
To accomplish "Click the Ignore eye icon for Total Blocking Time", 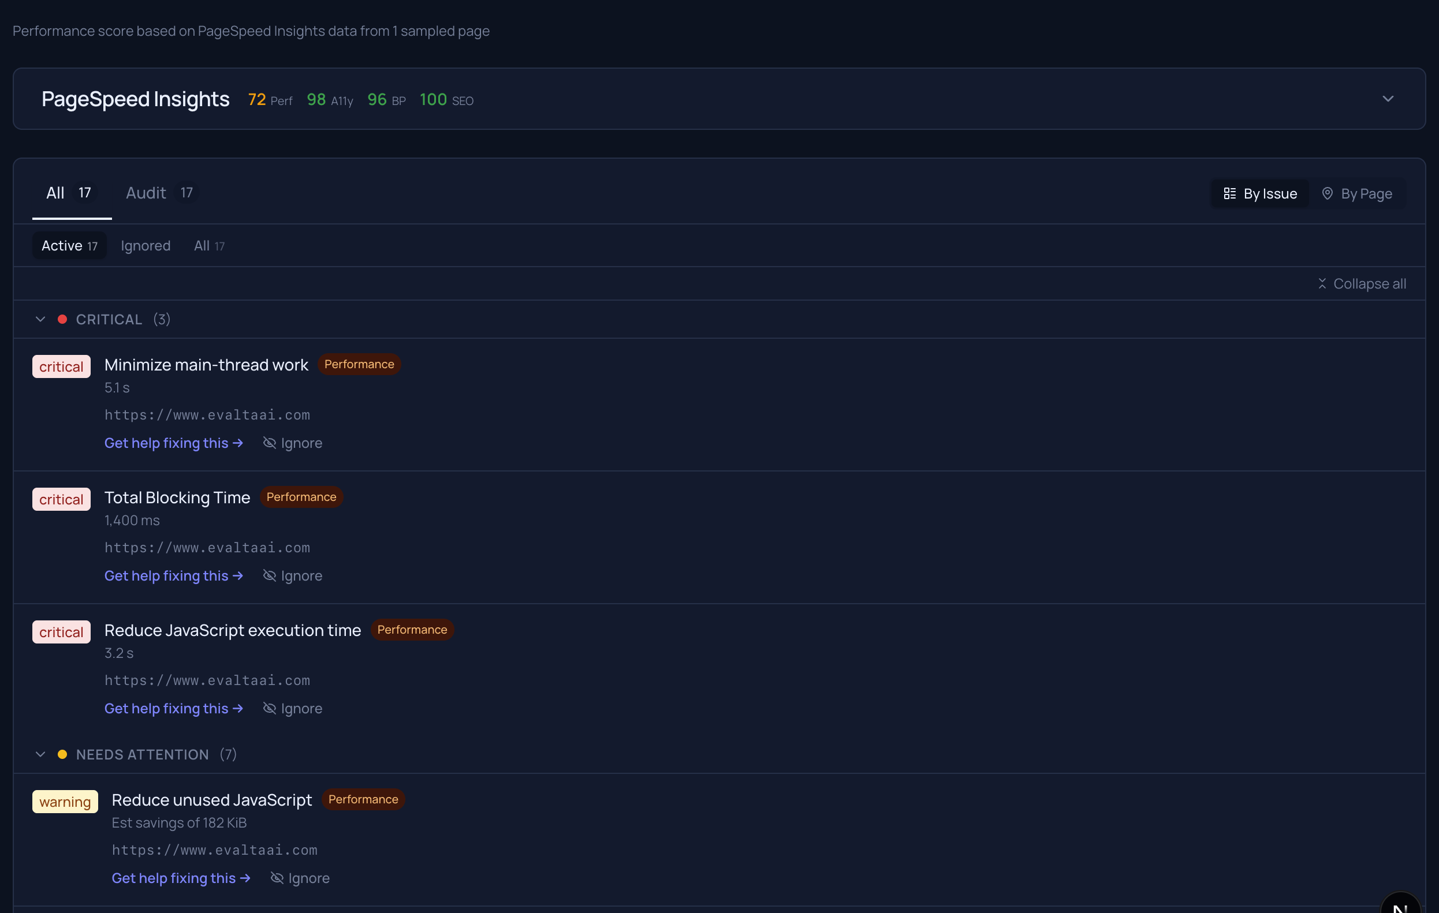I will [270, 575].
